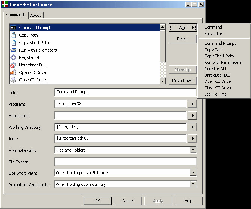Select Copy Short Path in the command list
This screenshot has width=251, height=209.
pos(85,43)
